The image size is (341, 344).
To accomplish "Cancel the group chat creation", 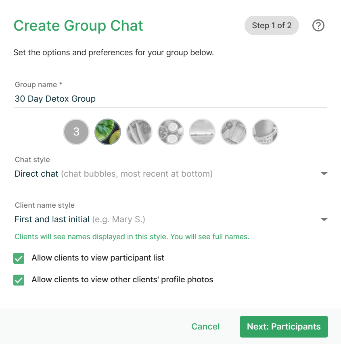I will tap(205, 327).
